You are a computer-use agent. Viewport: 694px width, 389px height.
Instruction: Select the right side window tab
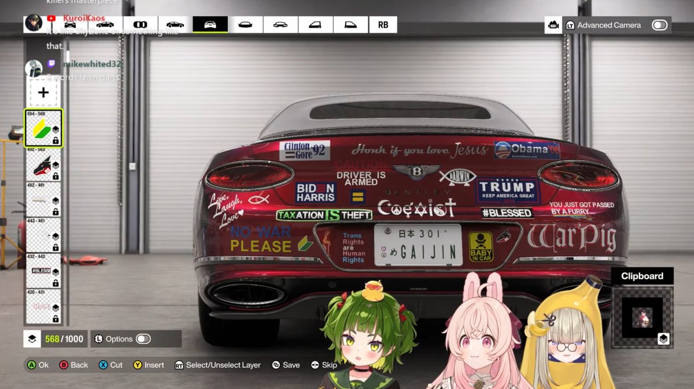point(350,25)
